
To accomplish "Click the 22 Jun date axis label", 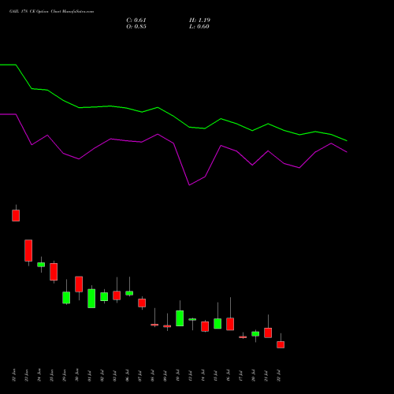I will tap(14, 375).
